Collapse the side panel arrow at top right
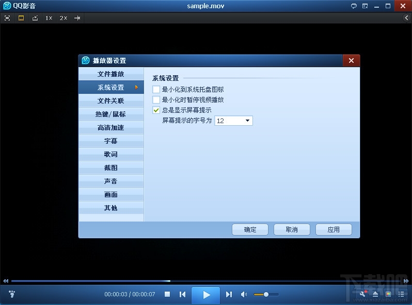This screenshot has width=412, height=305. click(406, 18)
